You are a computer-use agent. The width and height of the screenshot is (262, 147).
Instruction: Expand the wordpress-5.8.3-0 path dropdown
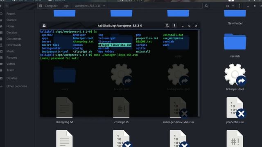point(104,6)
